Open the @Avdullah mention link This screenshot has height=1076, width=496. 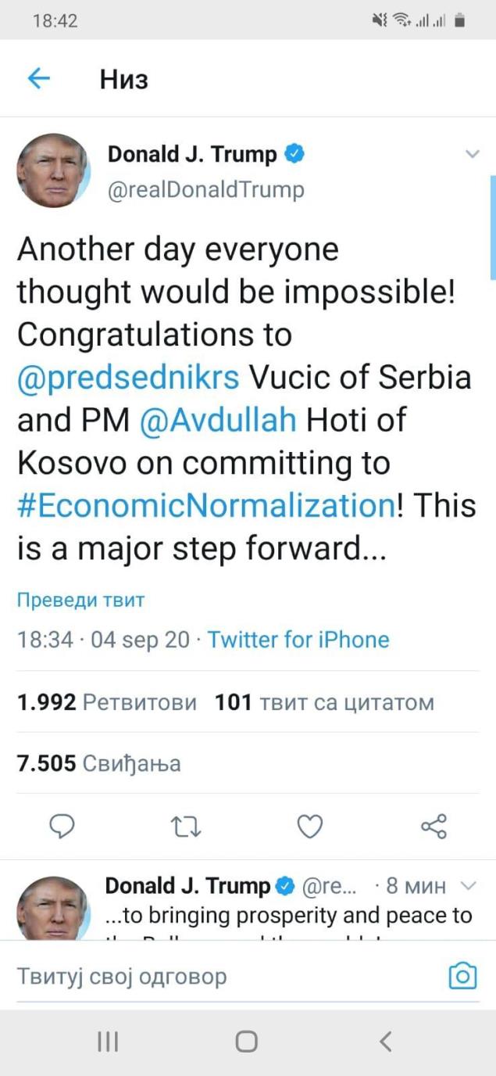pos(218,421)
